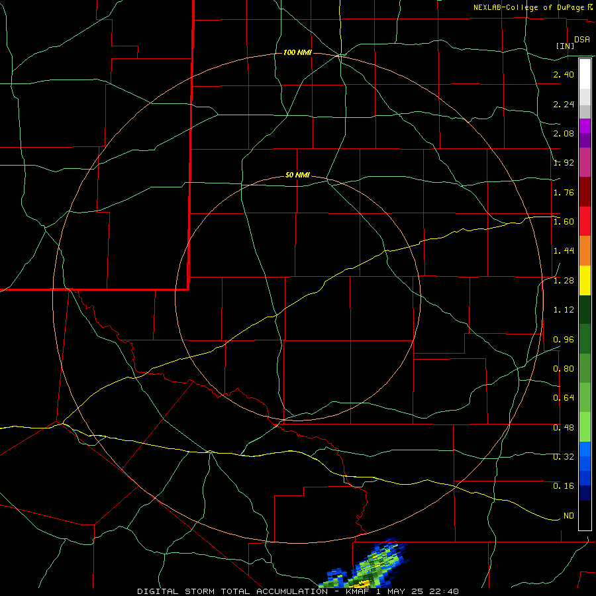Click the dark red legend swatch

click(x=585, y=192)
